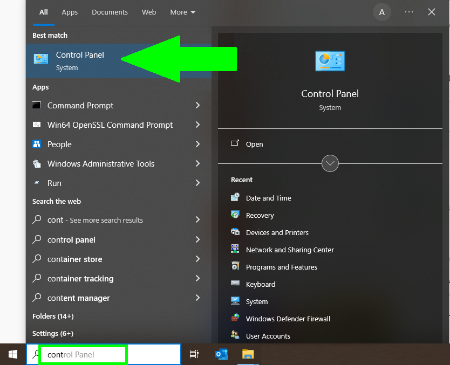Click the Windows Start button
Screen dimensions: 450x365
pyautogui.click(x=12, y=354)
